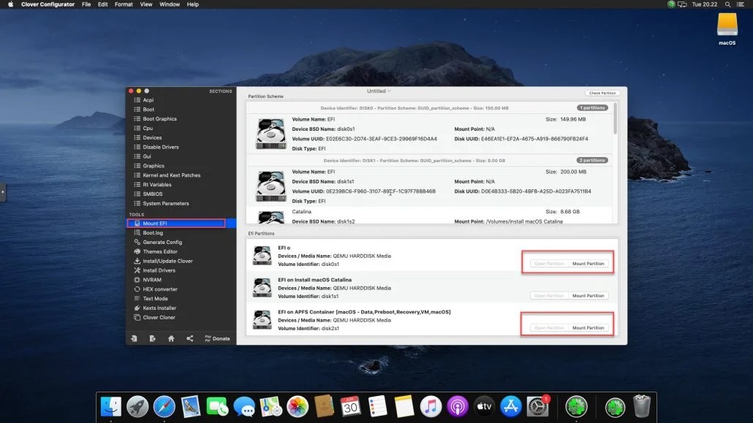Open the Edit menu
This screenshot has height=423, width=753.
103,4
